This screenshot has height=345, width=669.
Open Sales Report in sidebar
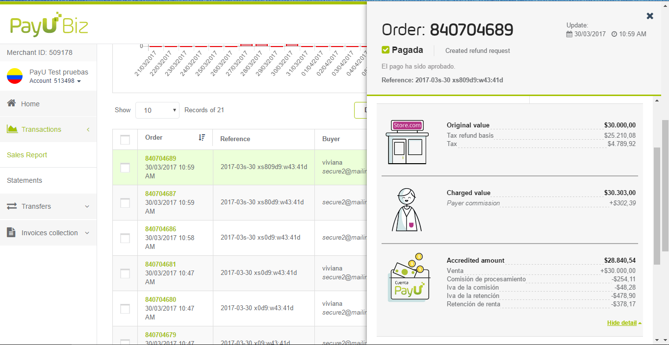(27, 155)
